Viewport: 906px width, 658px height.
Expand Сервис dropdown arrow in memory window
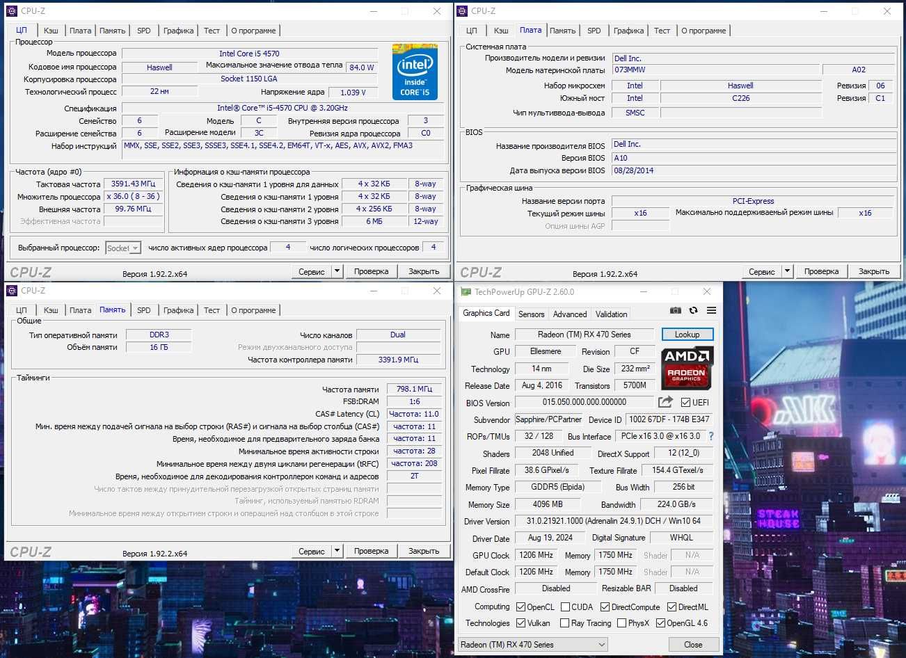(337, 551)
